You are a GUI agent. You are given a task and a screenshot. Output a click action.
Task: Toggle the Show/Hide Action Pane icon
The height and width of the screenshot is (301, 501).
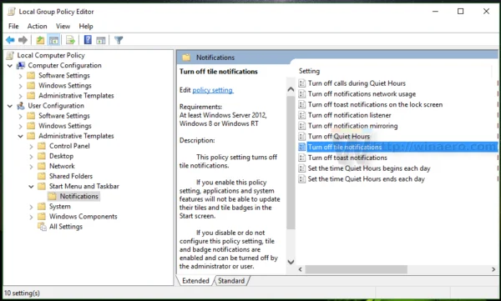[x=101, y=40]
